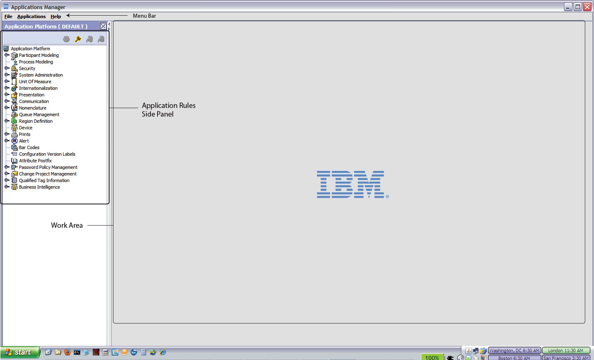Click the Prints printer icon

(x=14, y=134)
